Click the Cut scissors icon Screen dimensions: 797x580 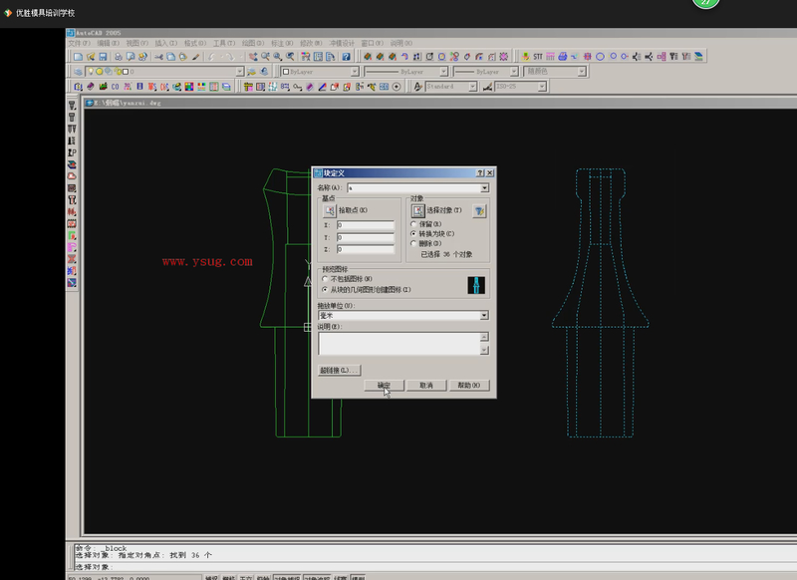click(x=158, y=57)
